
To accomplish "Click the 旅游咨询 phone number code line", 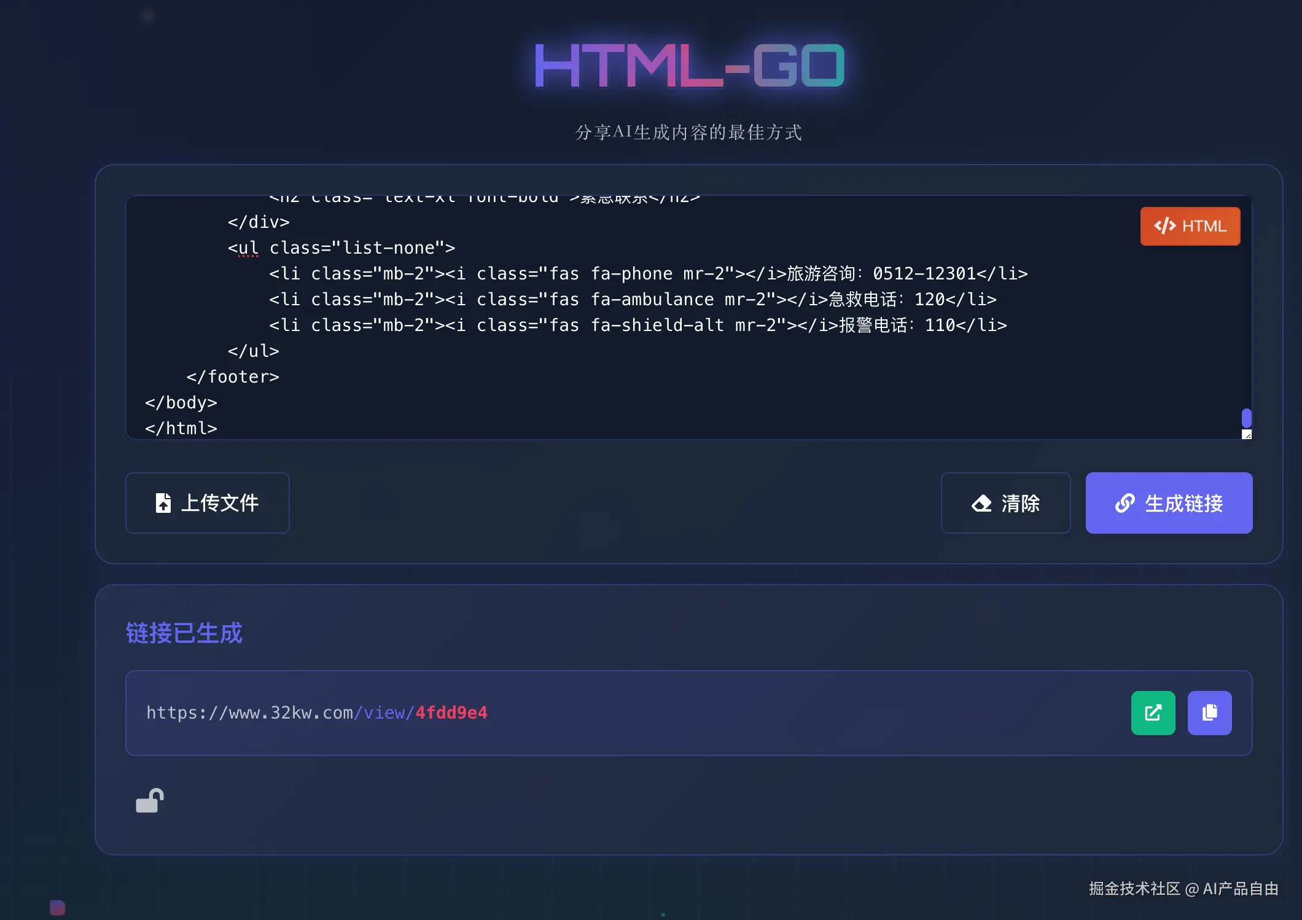I will pos(648,274).
